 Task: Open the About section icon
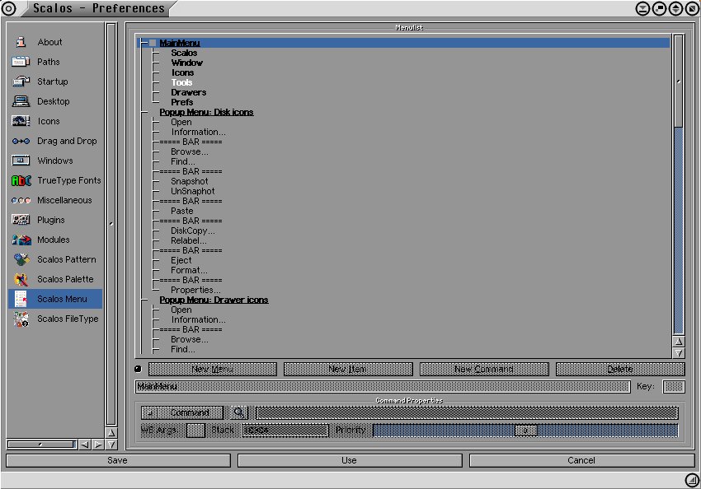[21, 42]
